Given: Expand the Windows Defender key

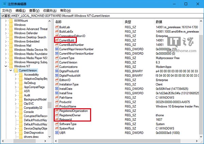Looking at the screenshot, I should coord(6,33).
